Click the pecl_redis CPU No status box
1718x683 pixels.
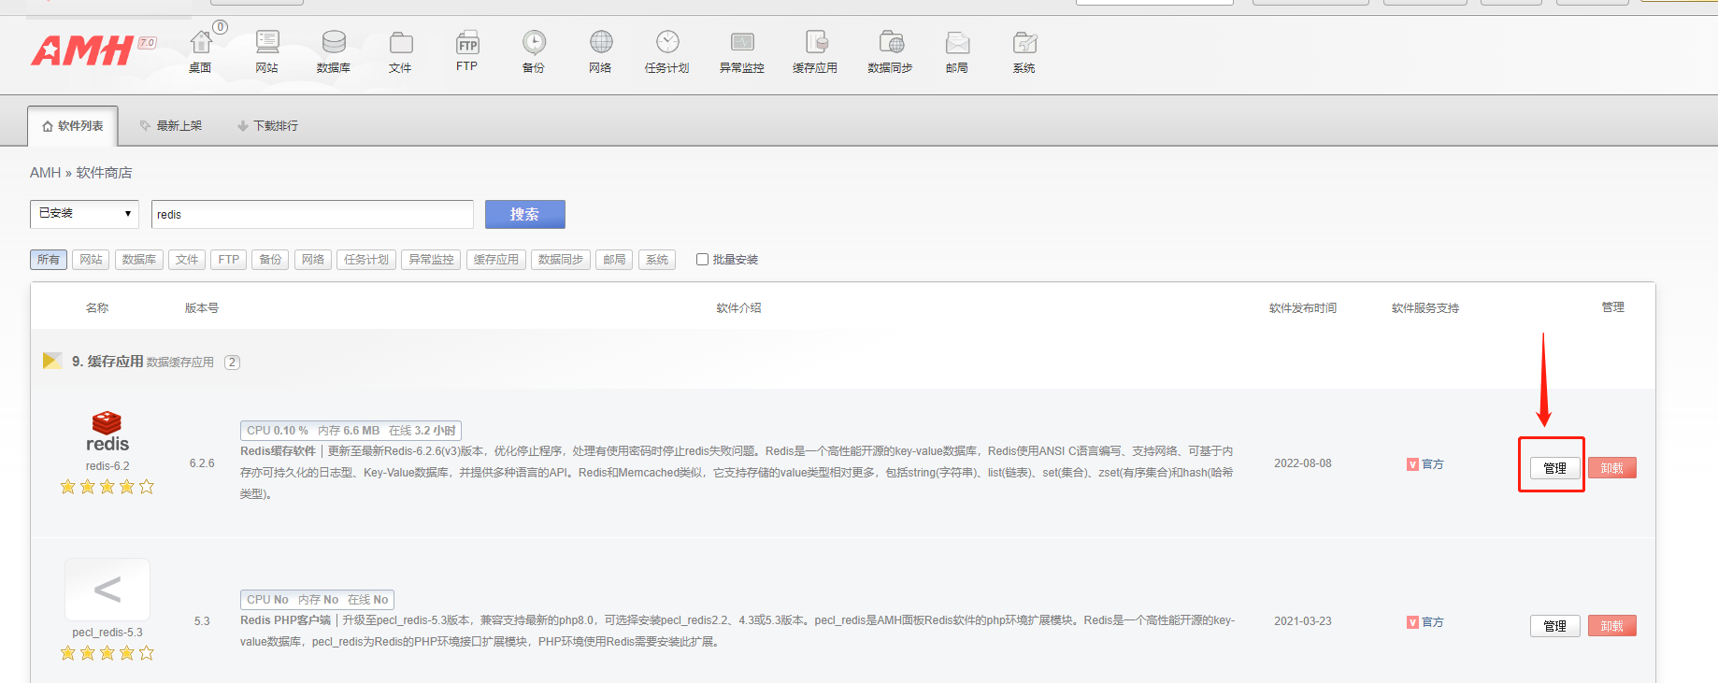tap(317, 600)
